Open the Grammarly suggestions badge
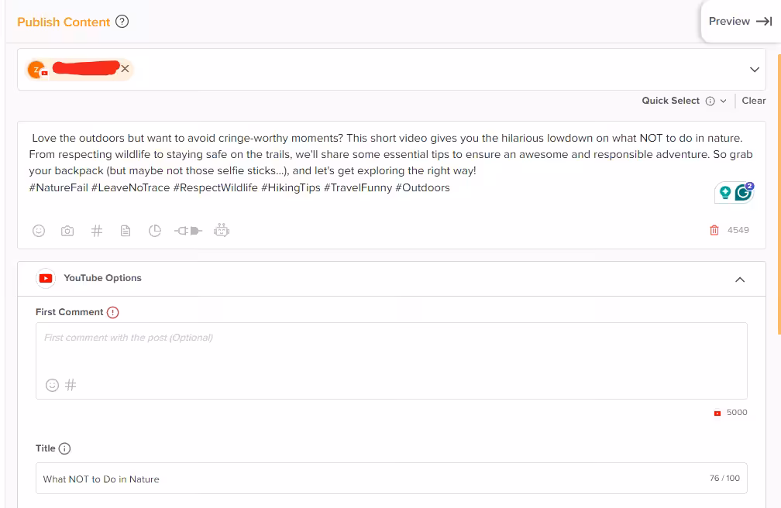 coord(744,192)
